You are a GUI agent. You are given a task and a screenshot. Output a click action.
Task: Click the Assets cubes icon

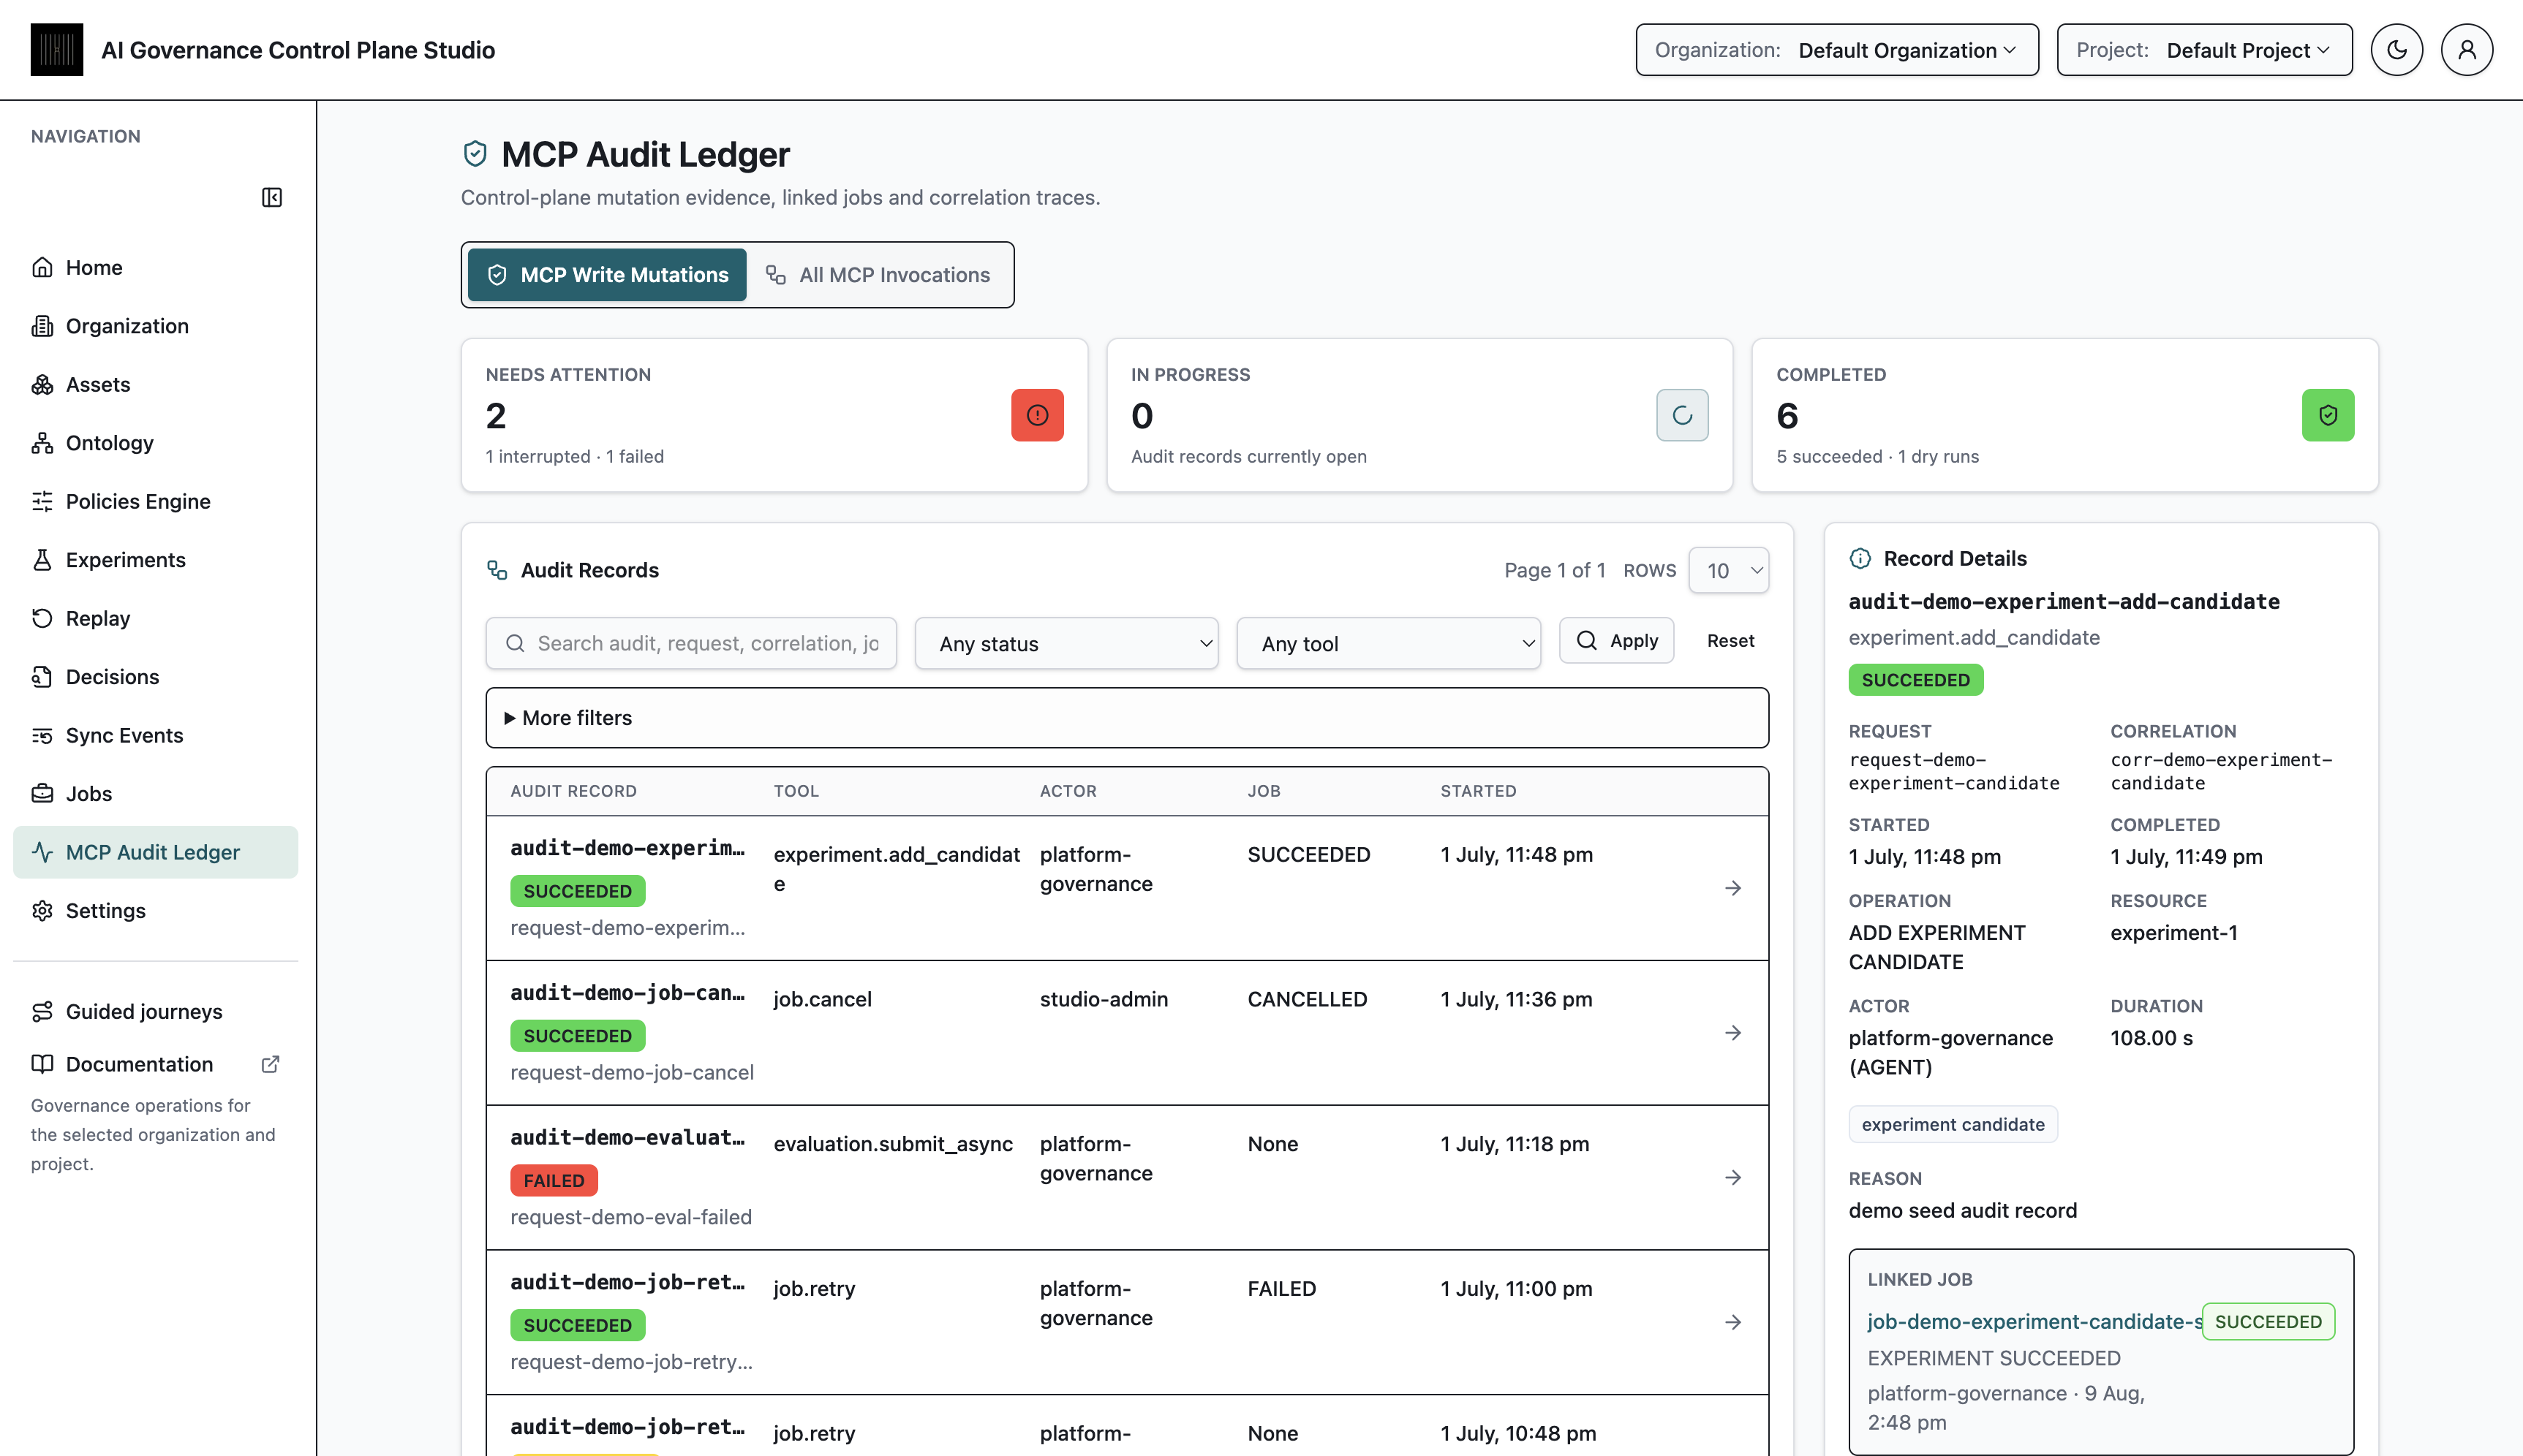pyautogui.click(x=42, y=384)
